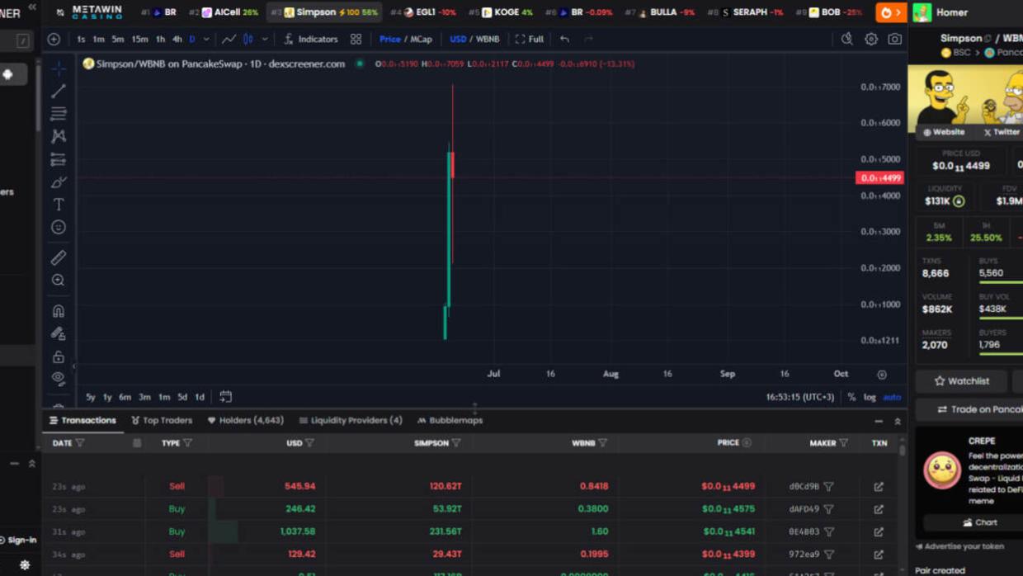1023x576 pixels.
Task: Open the go to date calendar icon
Action: click(225, 397)
